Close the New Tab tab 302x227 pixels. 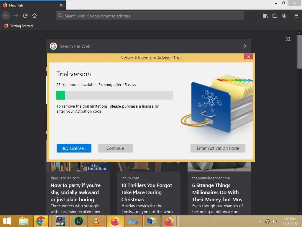[x=61, y=5]
